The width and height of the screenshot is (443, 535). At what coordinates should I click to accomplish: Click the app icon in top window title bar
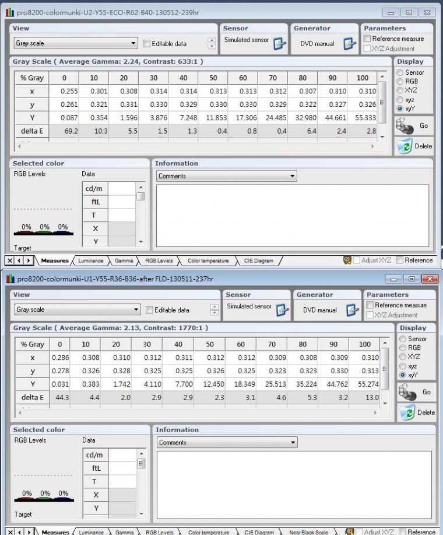[10, 13]
